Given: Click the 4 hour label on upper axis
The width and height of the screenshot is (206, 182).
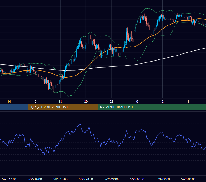Looking at the screenshot, I should pos(188,102).
